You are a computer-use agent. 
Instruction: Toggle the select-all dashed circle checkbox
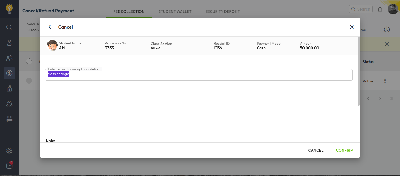(29, 61)
